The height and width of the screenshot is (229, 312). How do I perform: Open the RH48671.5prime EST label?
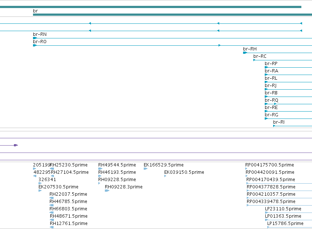click(x=69, y=216)
